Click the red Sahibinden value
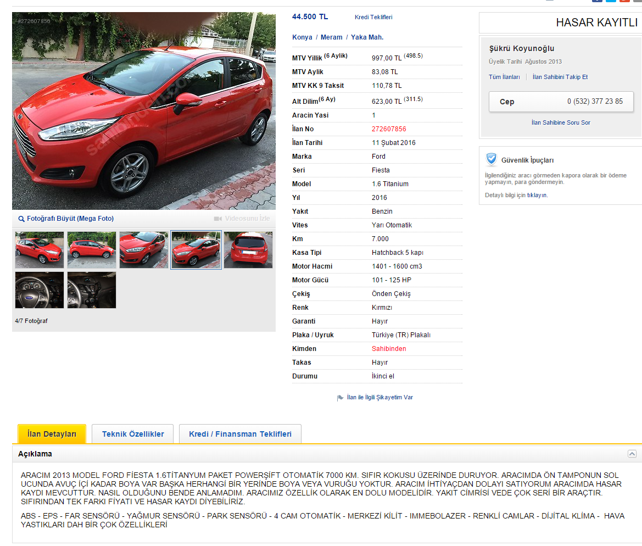Image resolution: width=642 pixels, height=546 pixels. pyautogui.click(x=389, y=349)
